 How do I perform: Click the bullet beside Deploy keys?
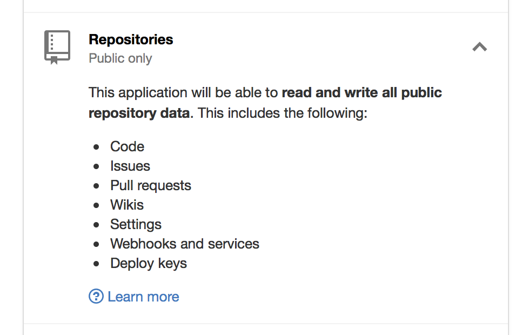[96, 264]
